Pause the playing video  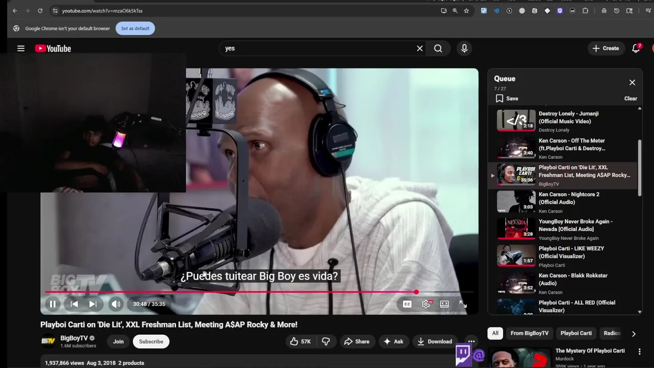[x=52, y=304]
